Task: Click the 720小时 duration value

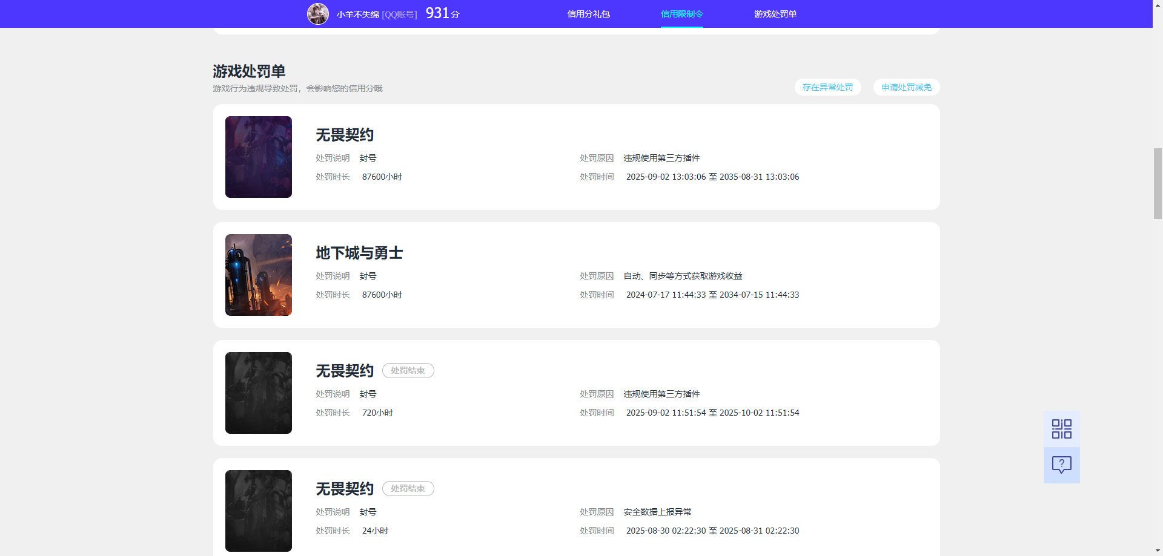Action: tap(378, 413)
